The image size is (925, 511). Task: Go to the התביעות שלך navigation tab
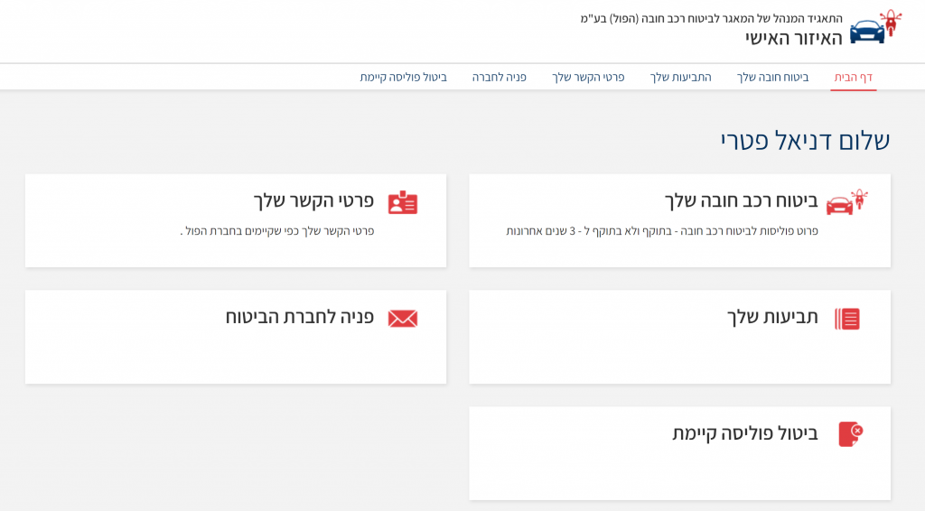coord(680,78)
